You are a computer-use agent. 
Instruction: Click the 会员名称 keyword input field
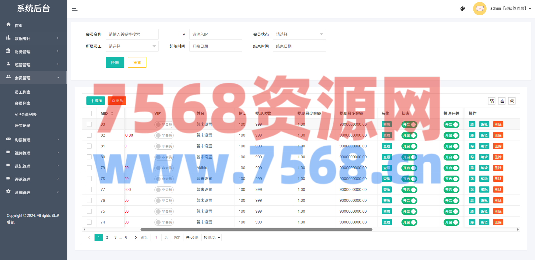[132, 34]
